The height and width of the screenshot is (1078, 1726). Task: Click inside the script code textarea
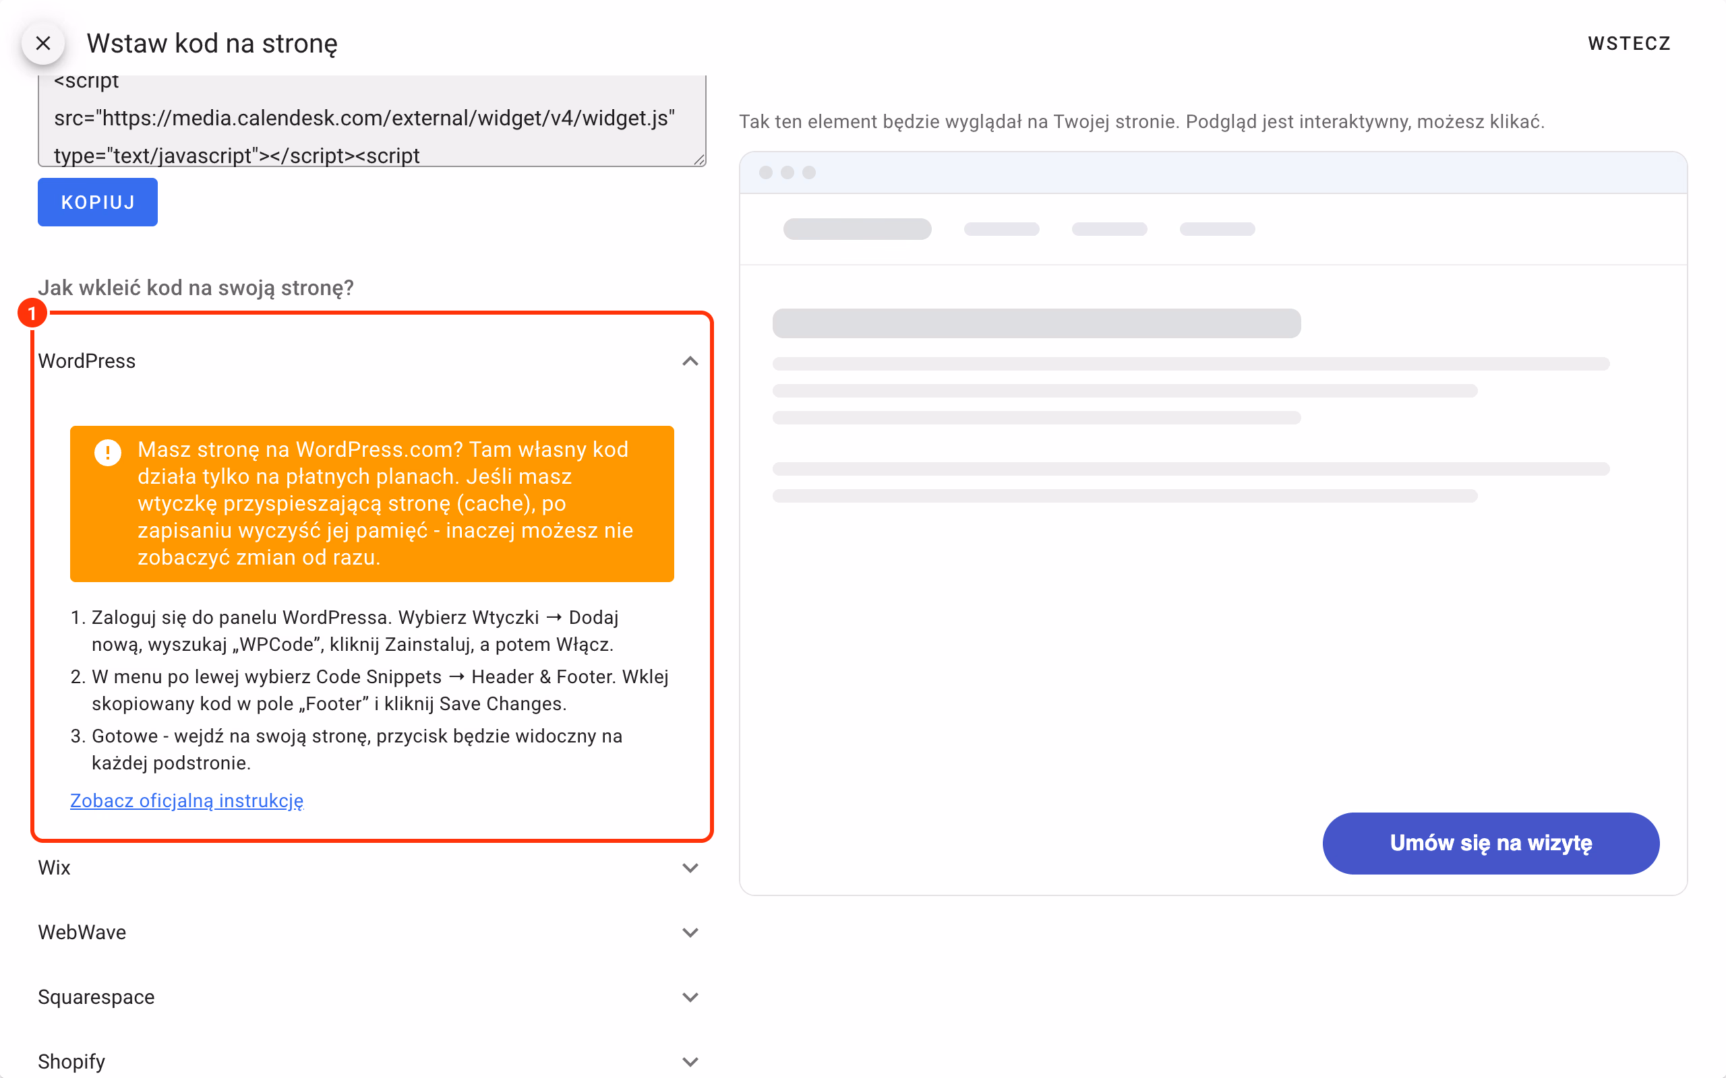(x=371, y=120)
